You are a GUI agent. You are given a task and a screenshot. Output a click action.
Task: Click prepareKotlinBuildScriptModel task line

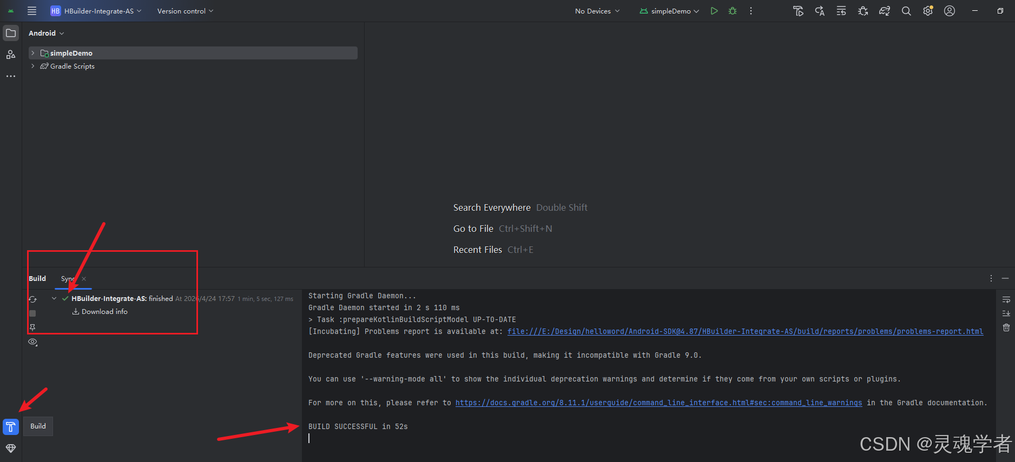(x=412, y=319)
